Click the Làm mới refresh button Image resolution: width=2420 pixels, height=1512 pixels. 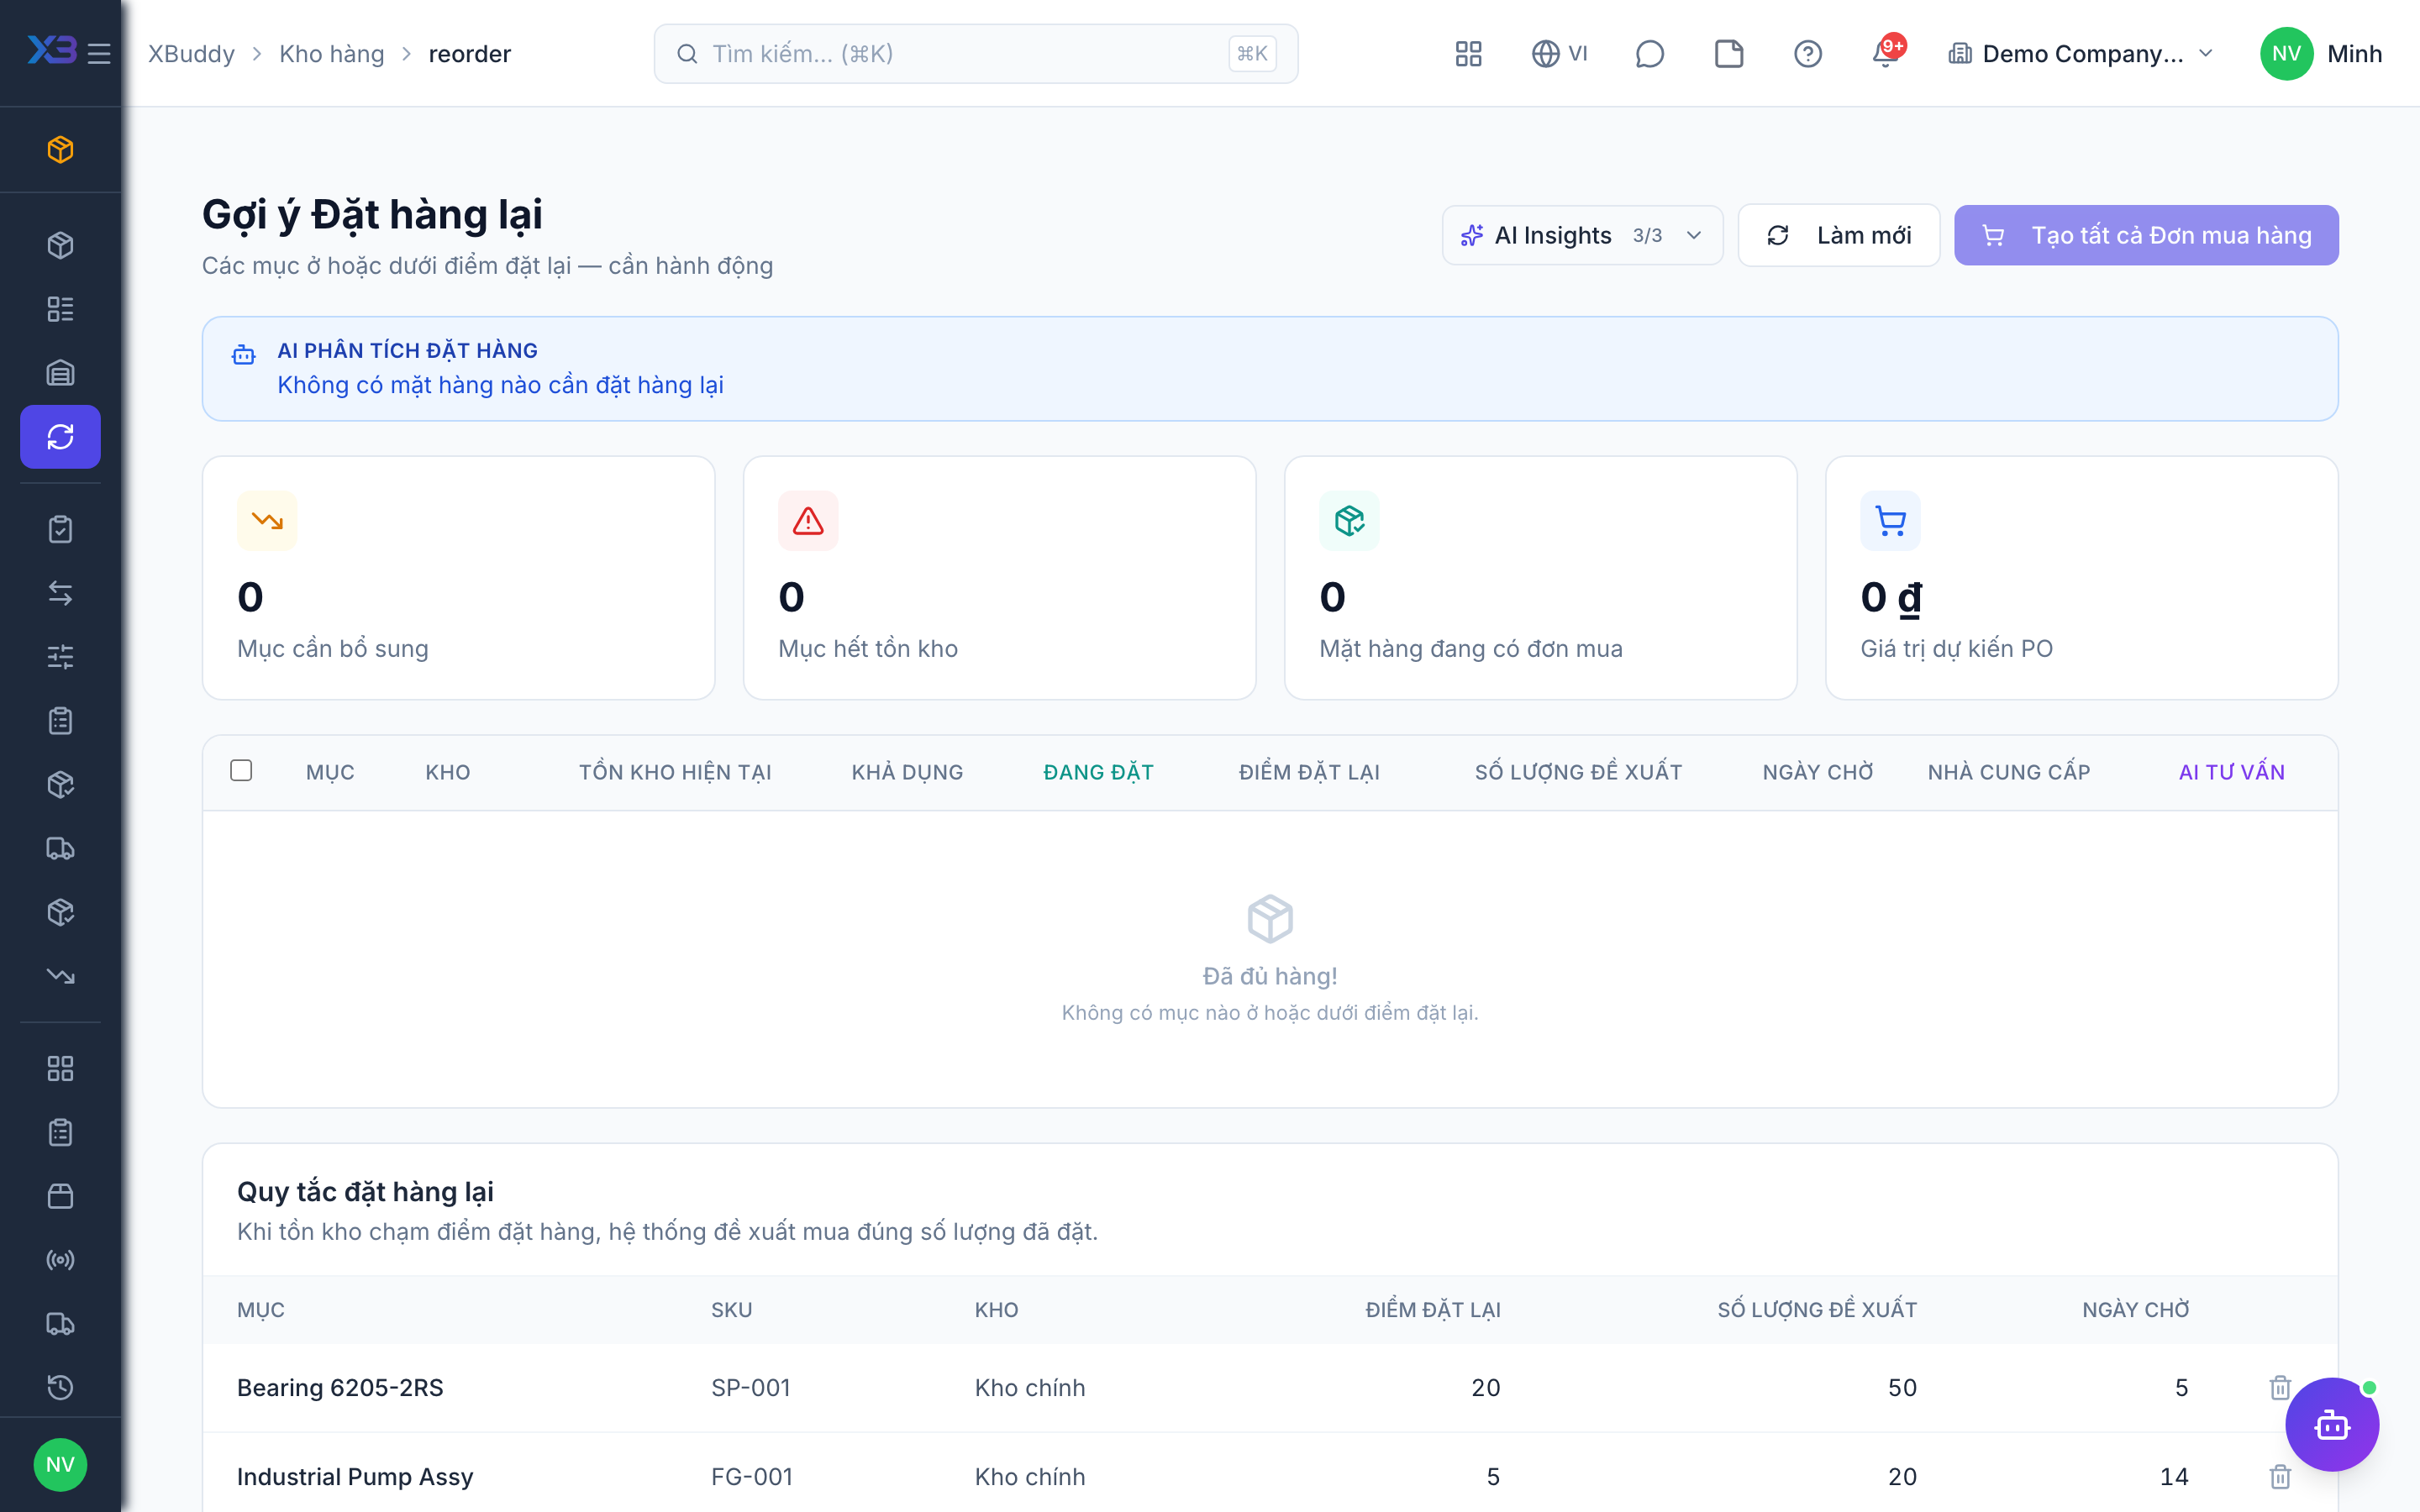coord(1839,235)
